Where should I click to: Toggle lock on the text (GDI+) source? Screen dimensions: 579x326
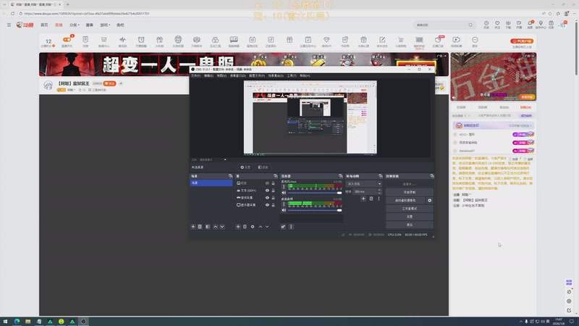click(x=274, y=191)
